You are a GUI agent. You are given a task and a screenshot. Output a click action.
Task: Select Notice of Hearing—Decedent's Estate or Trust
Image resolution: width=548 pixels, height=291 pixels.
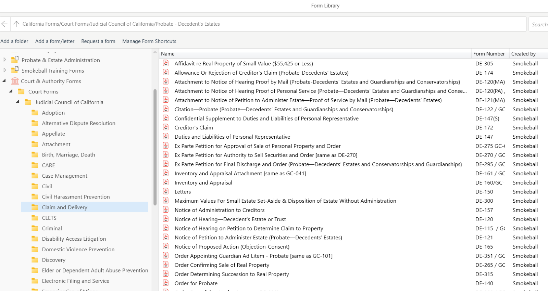pos(230,219)
